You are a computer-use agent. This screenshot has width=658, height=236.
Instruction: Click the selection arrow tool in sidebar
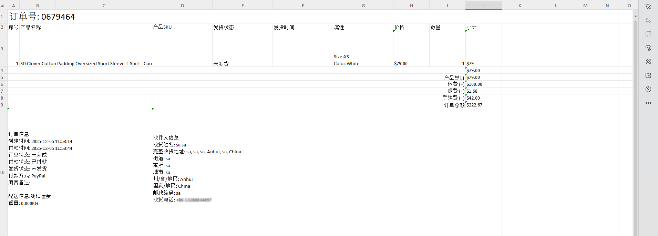[648, 7]
